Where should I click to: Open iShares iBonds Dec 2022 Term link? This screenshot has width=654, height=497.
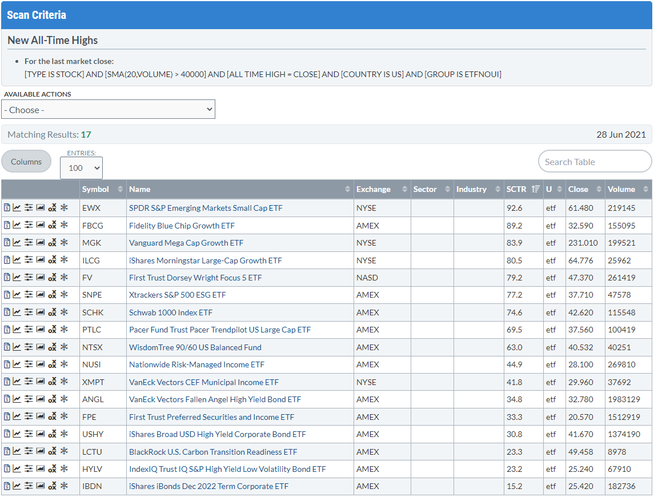tap(208, 486)
